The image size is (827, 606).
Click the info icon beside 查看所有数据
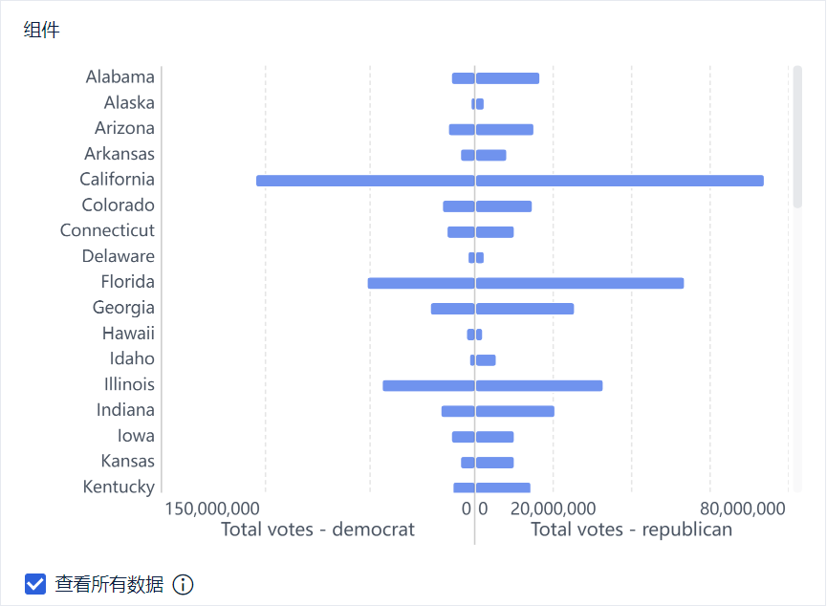point(183,584)
